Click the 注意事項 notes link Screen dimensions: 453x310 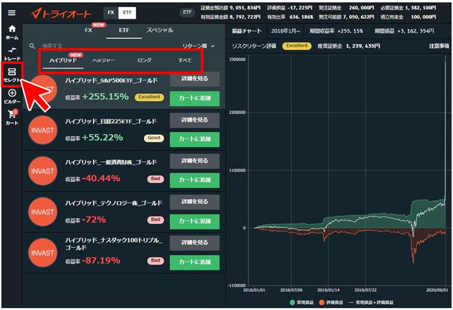pyautogui.click(x=439, y=46)
